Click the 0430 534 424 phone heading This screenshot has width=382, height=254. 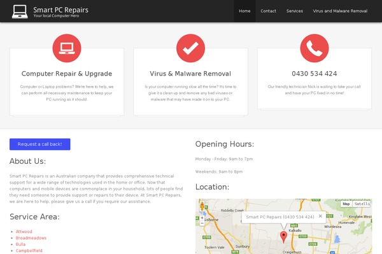click(315, 74)
